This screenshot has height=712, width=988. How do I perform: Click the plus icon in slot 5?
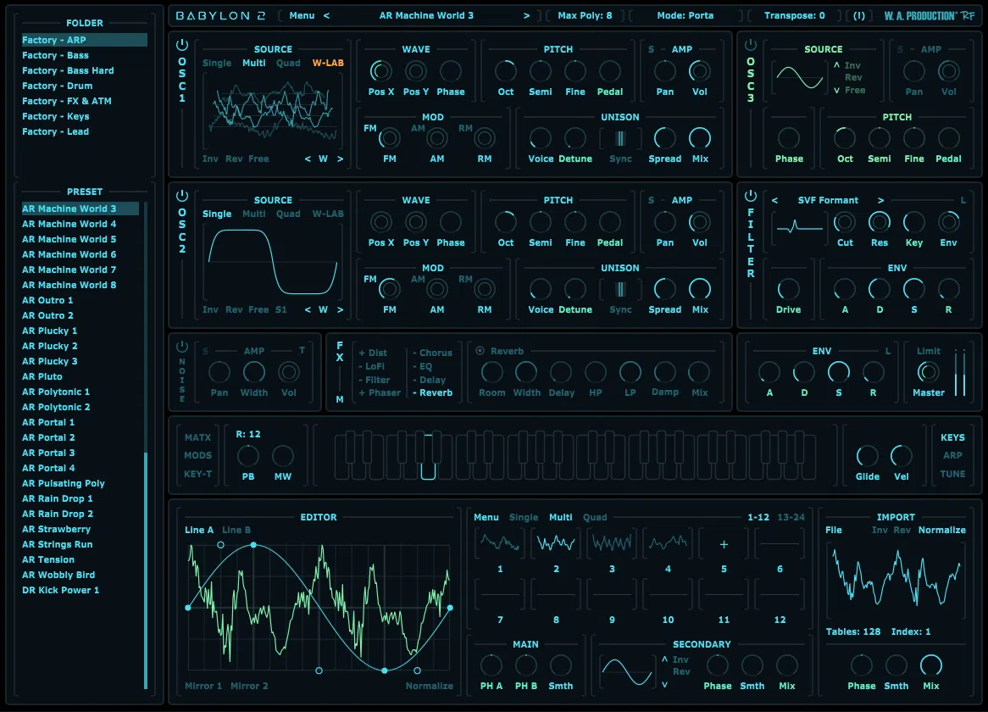click(724, 544)
